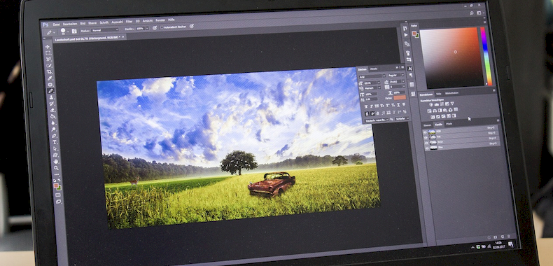Switch to the Pfade tab

tap(449, 124)
